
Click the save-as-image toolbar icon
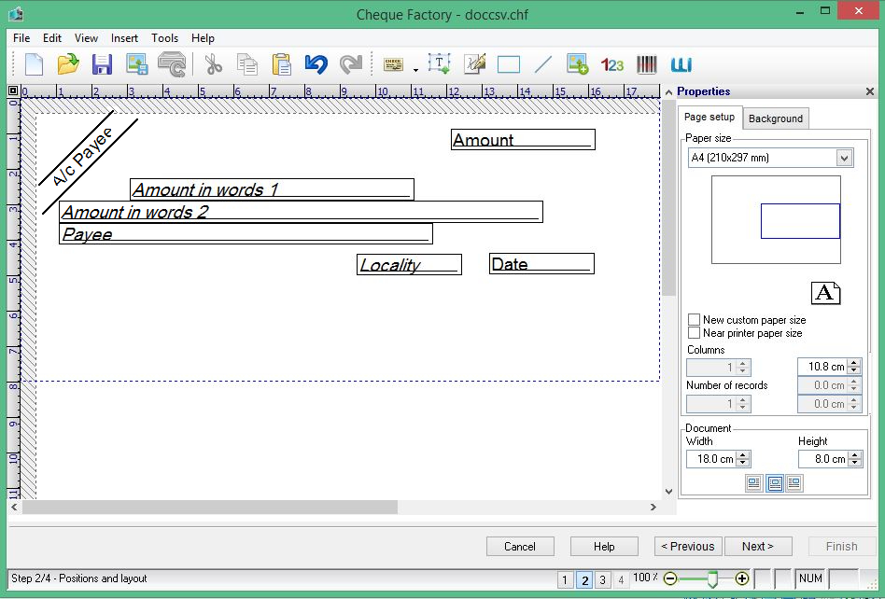[x=136, y=64]
